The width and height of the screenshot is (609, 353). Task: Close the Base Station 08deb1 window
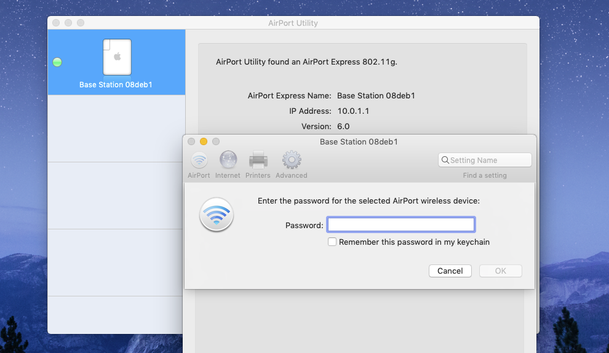[x=191, y=141]
